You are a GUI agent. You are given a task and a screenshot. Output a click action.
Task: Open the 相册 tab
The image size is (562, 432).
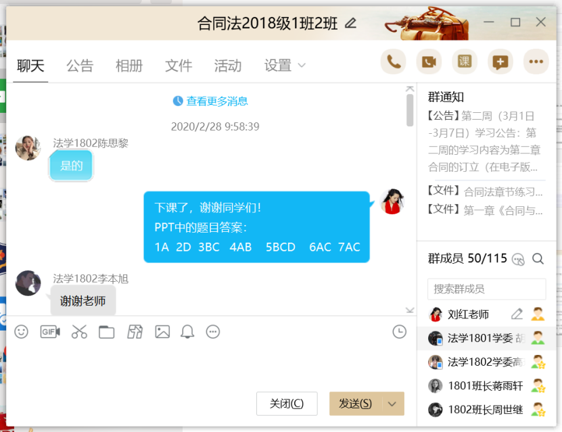(x=129, y=66)
